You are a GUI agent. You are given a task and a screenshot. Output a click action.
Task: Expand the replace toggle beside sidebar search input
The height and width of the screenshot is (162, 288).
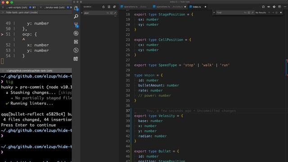tap(82, 13)
